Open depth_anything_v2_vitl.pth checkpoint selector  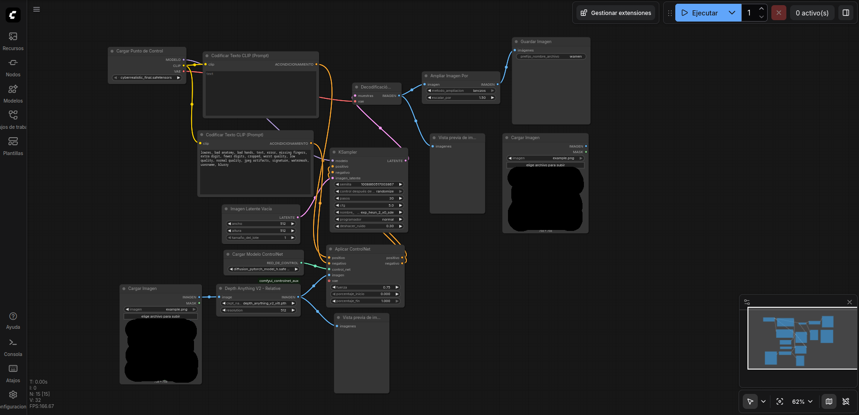point(259,304)
